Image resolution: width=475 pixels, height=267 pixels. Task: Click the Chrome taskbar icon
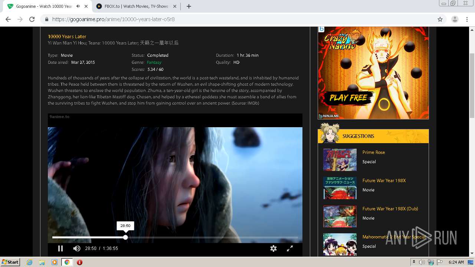click(x=67, y=262)
